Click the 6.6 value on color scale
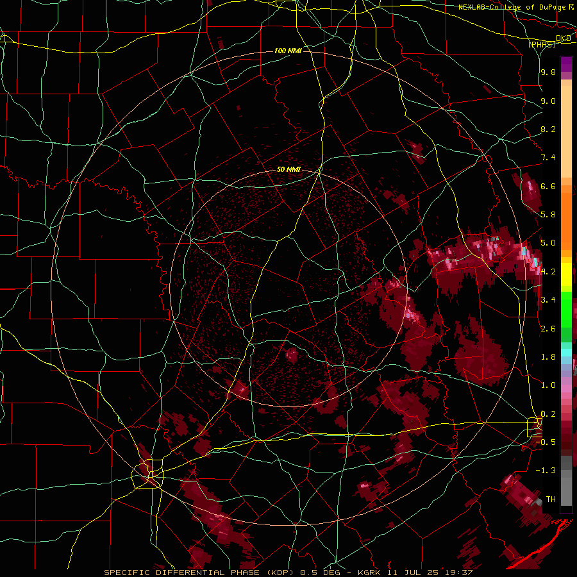 click(548, 186)
